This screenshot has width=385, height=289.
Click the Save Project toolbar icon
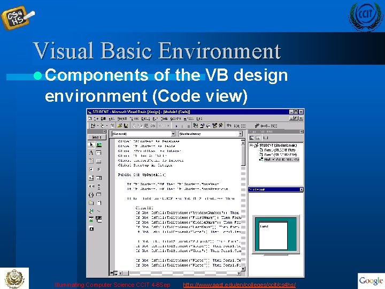point(126,126)
